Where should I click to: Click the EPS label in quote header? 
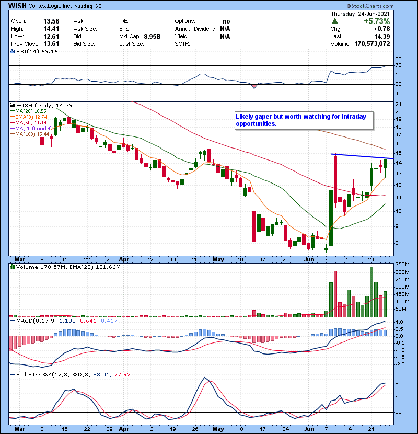pyautogui.click(x=125, y=29)
